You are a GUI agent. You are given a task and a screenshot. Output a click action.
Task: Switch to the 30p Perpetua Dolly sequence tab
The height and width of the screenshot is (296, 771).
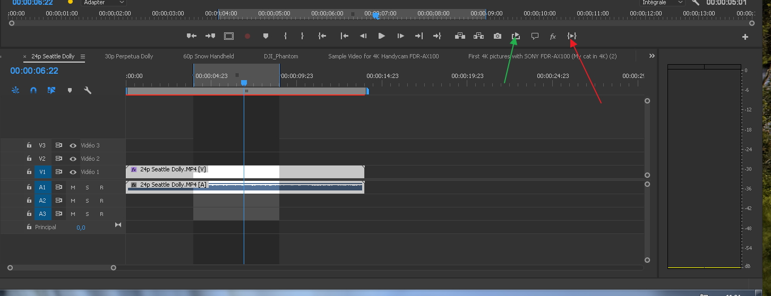pos(128,56)
